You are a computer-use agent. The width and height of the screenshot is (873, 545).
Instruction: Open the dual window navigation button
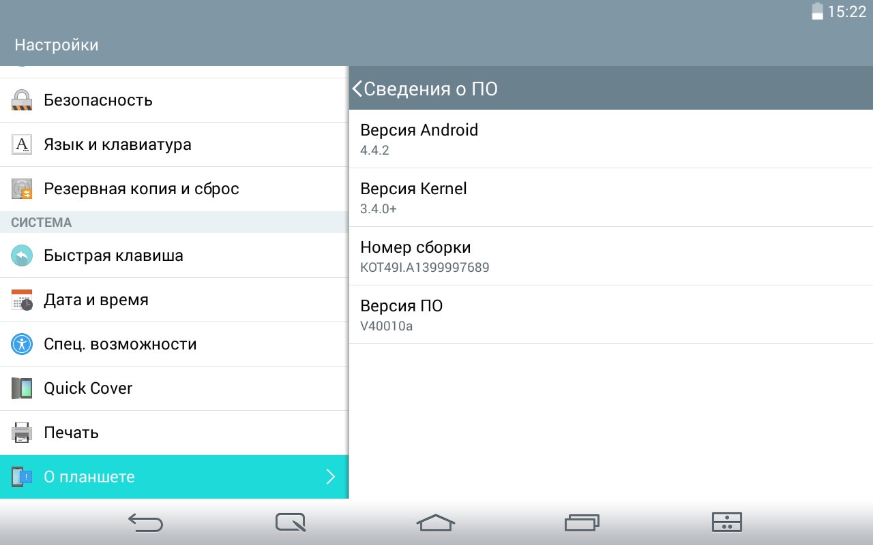tap(726, 523)
